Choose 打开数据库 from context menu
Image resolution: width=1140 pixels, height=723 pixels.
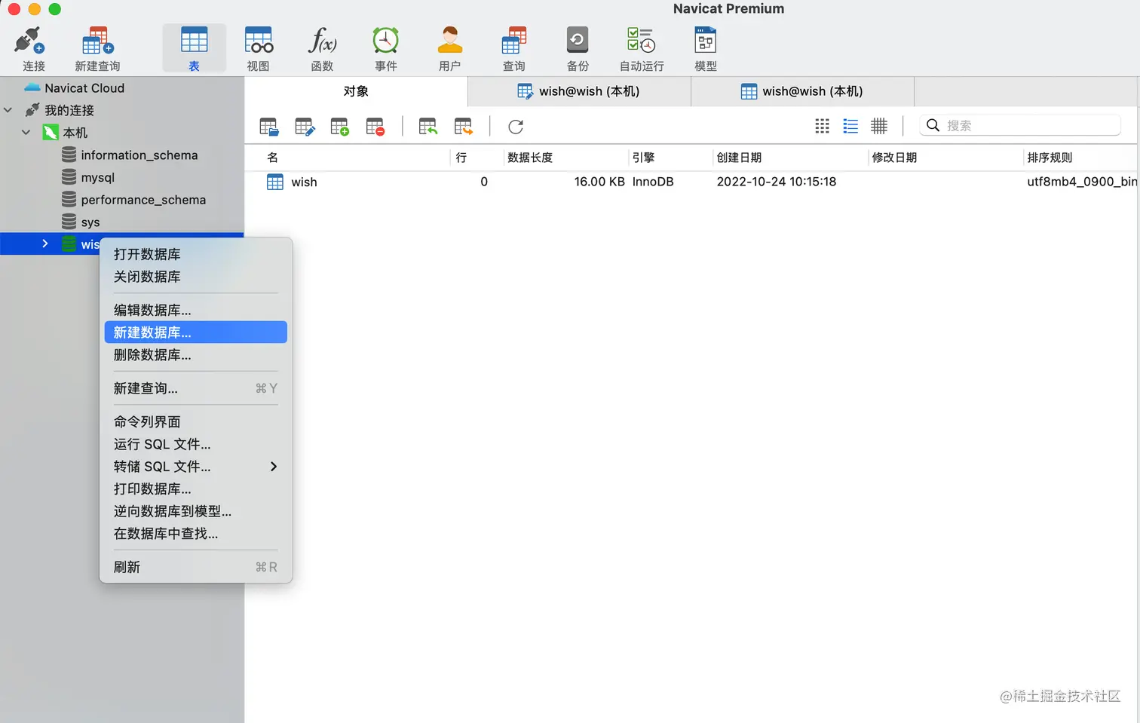196,254
